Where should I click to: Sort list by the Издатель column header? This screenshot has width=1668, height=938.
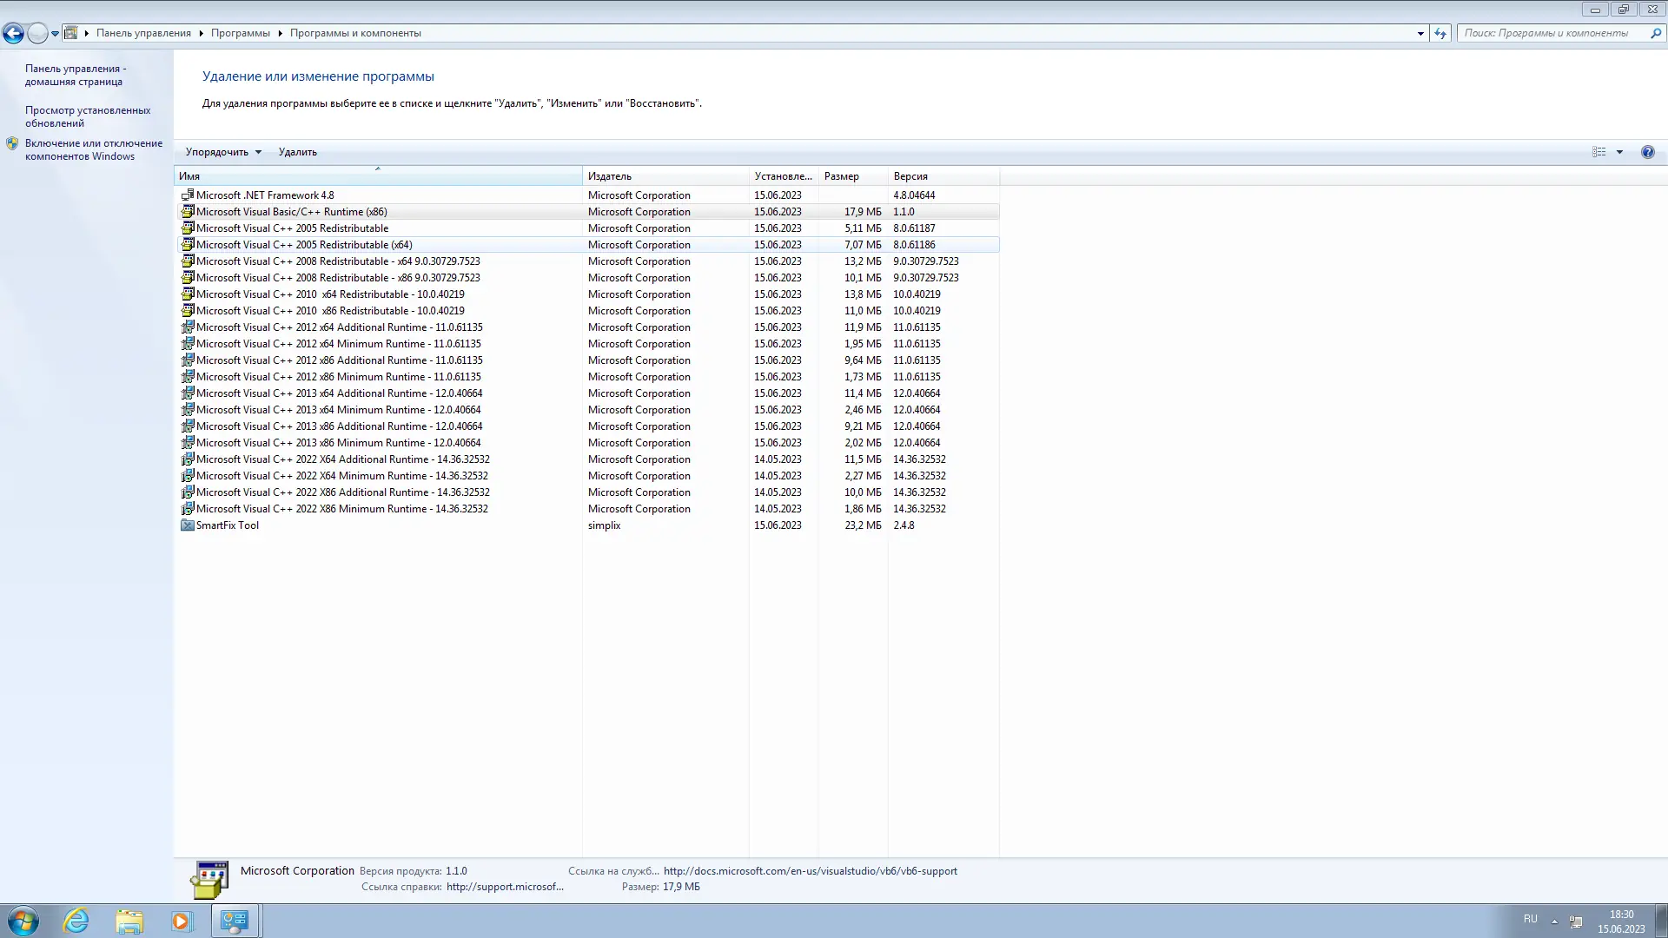tap(610, 176)
